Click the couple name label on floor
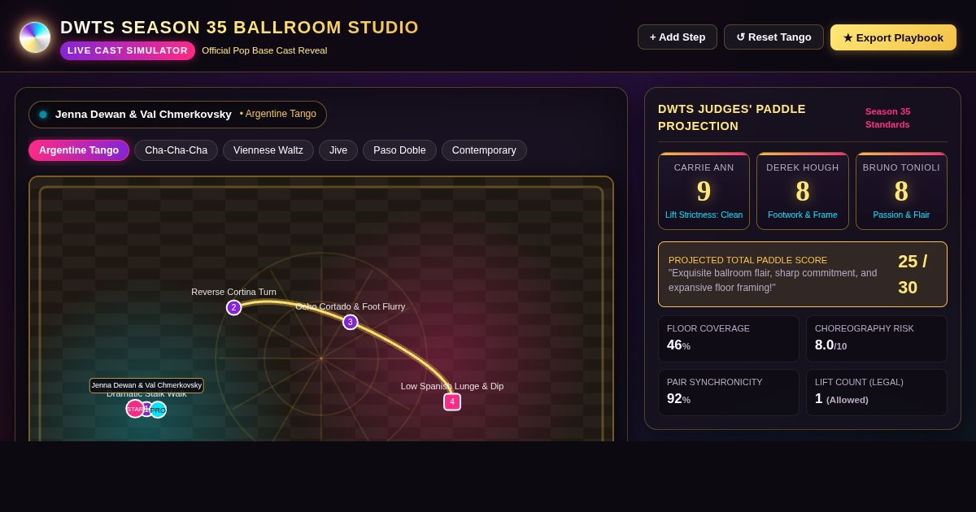This screenshot has width=976, height=512. [146, 385]
